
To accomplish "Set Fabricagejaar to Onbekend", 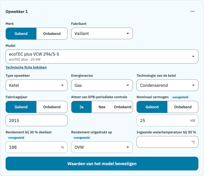I will (52, 107).
